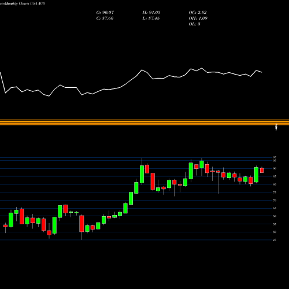Click the 85 price axis label
The height and width of the screenshot is (289, 289).
tap(275, 176)
